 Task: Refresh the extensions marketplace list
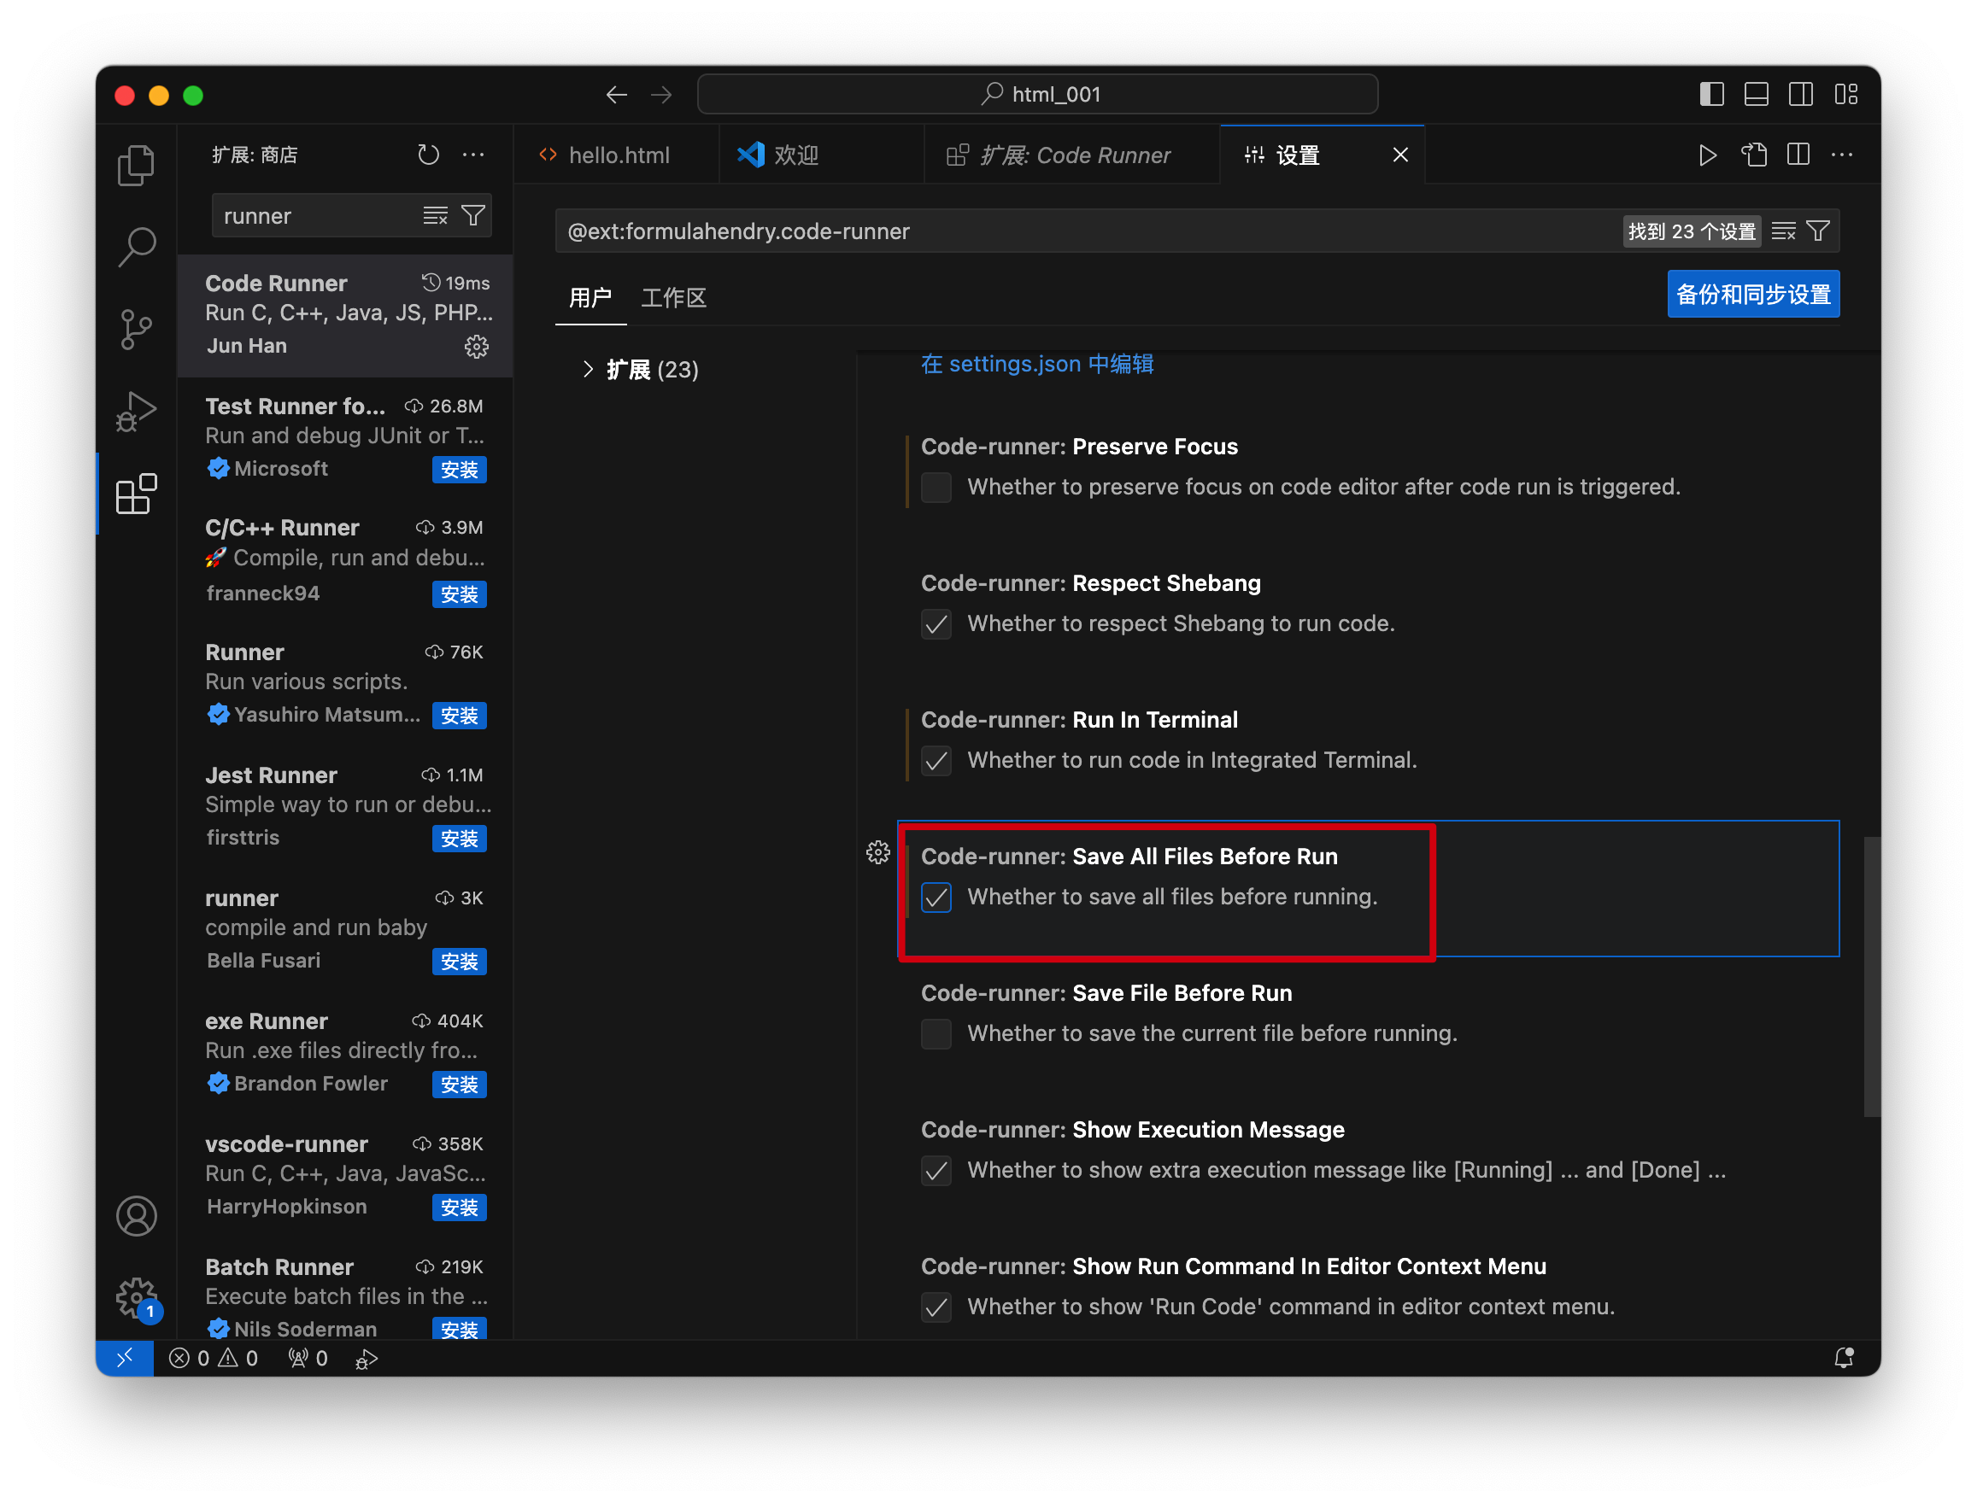click(429, 155)
